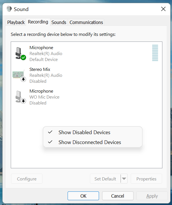Click the Set Default button
Viewport: 172px width, 205px height.
pyautogui.click(x=105, y=179)
